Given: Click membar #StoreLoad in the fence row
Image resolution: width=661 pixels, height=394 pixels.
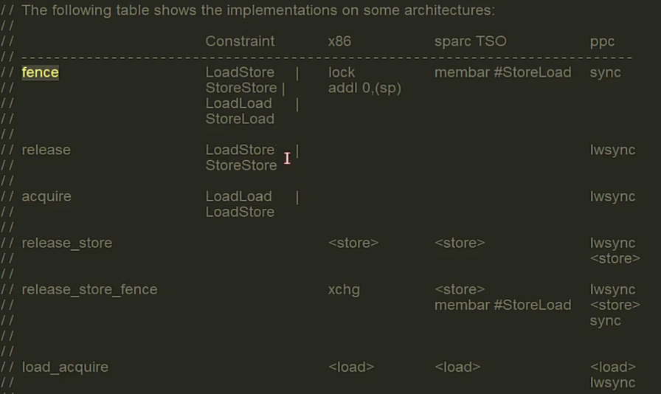Looking at the screenshot, I should coord(503,72).
